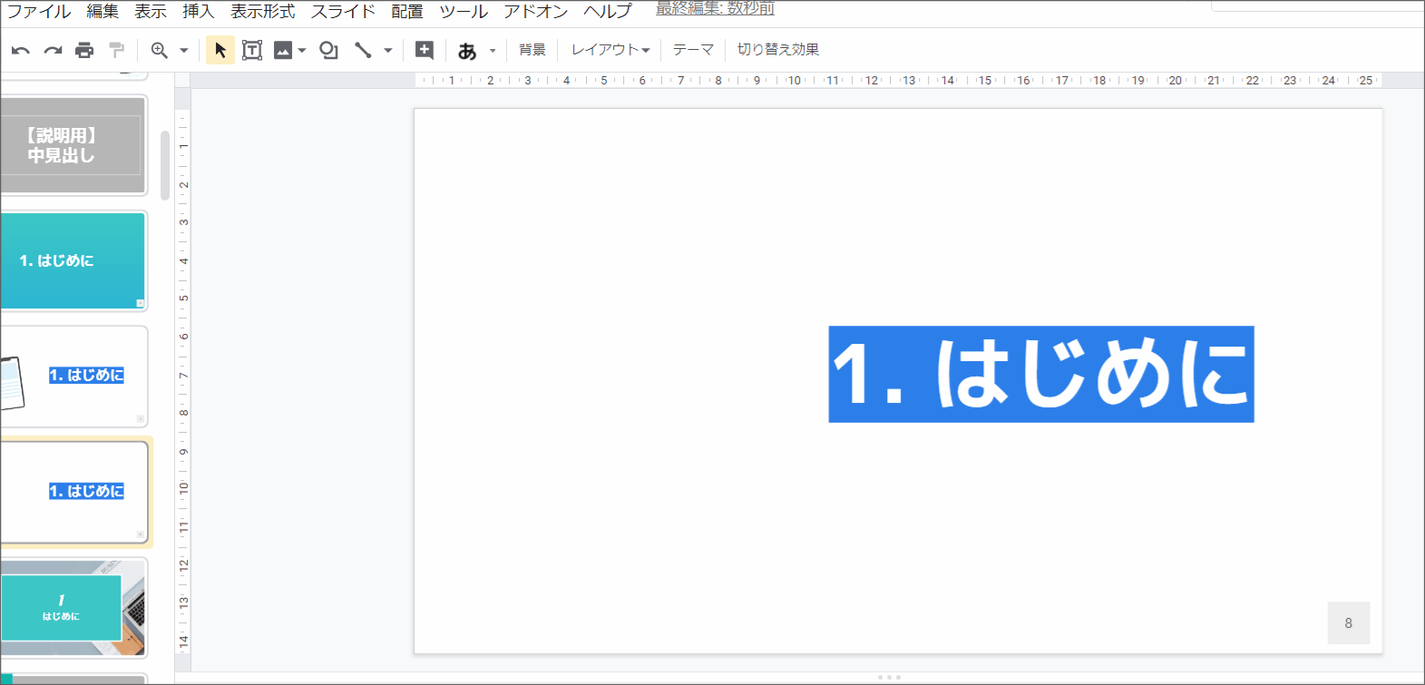
Task: Click the redo arrow icon
Action: click(x=53, y=50)
